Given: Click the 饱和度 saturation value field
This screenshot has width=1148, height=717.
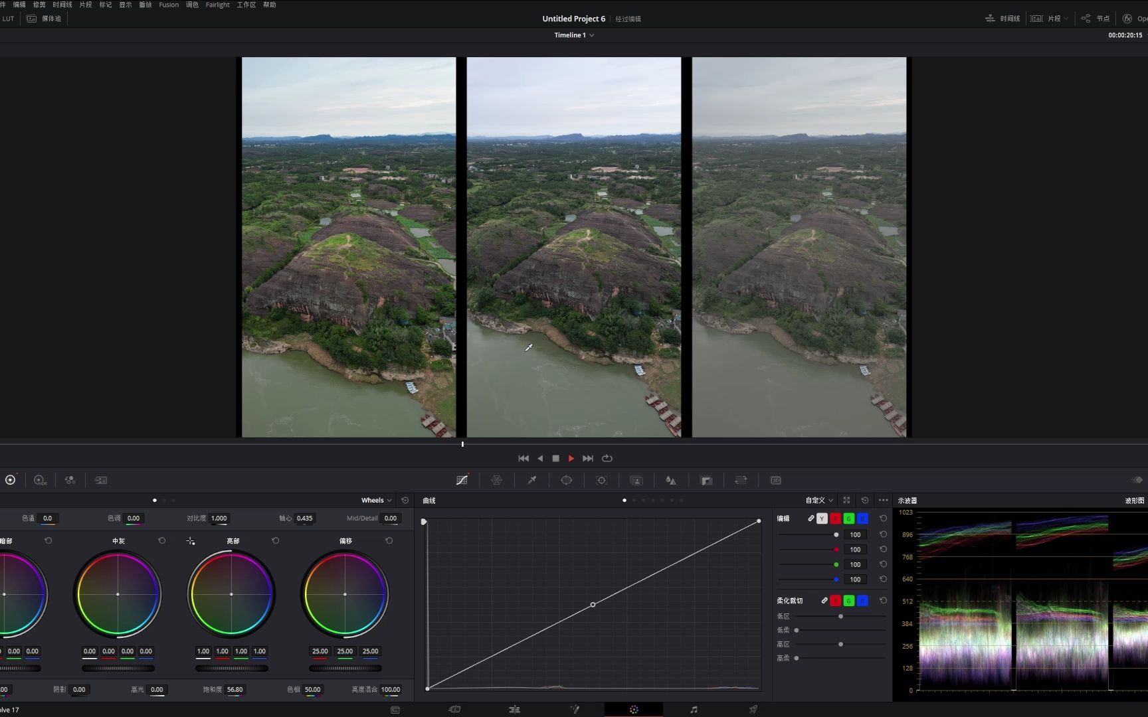Looking at the screenshot, I should click(235, 690).
